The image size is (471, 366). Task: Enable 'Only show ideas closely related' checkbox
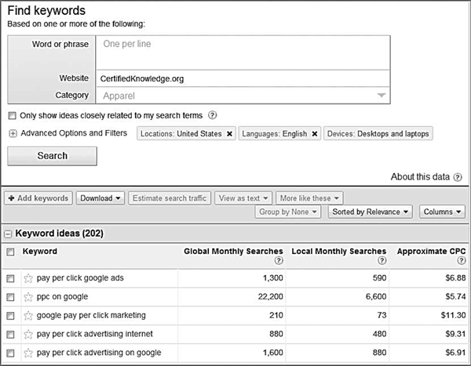(12, 115)
